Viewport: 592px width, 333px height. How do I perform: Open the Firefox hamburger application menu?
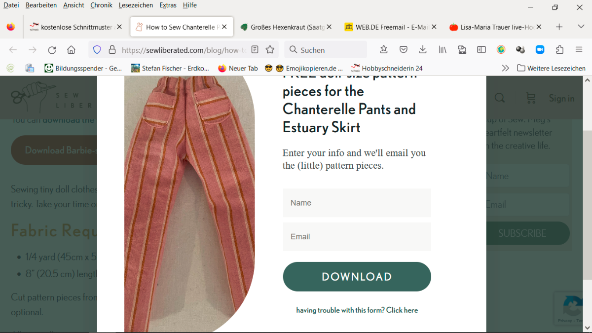coord(579,50)
